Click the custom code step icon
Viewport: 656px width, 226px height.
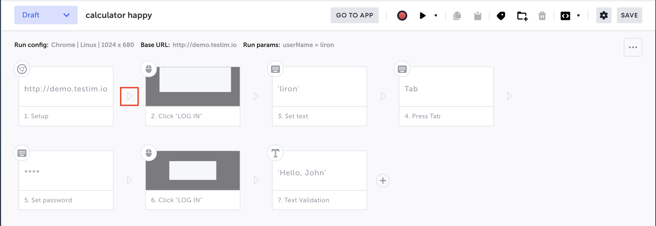click(x=565, y=16)
